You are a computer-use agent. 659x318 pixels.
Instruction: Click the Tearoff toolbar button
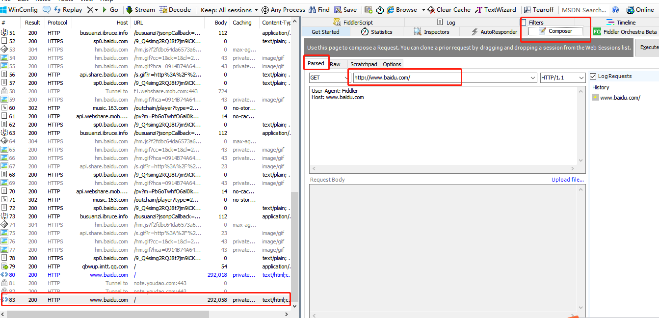[x=539, y=10]
